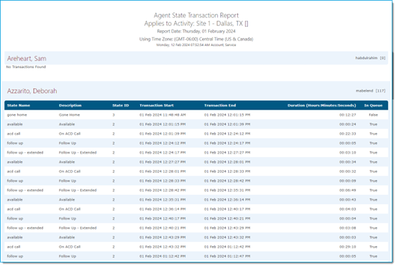Click Transaction Start "01 Feb 2024 12:01:39 PM"

pyautogui.click(x=162, y=134)
